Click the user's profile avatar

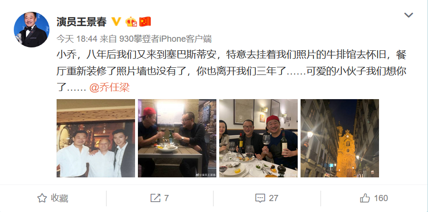point(32,30)
